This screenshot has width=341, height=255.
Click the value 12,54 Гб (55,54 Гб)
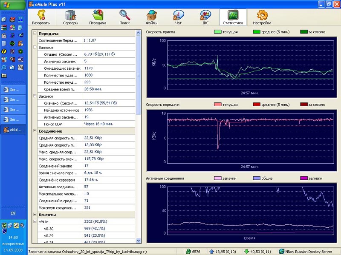(x=101, y=103)
